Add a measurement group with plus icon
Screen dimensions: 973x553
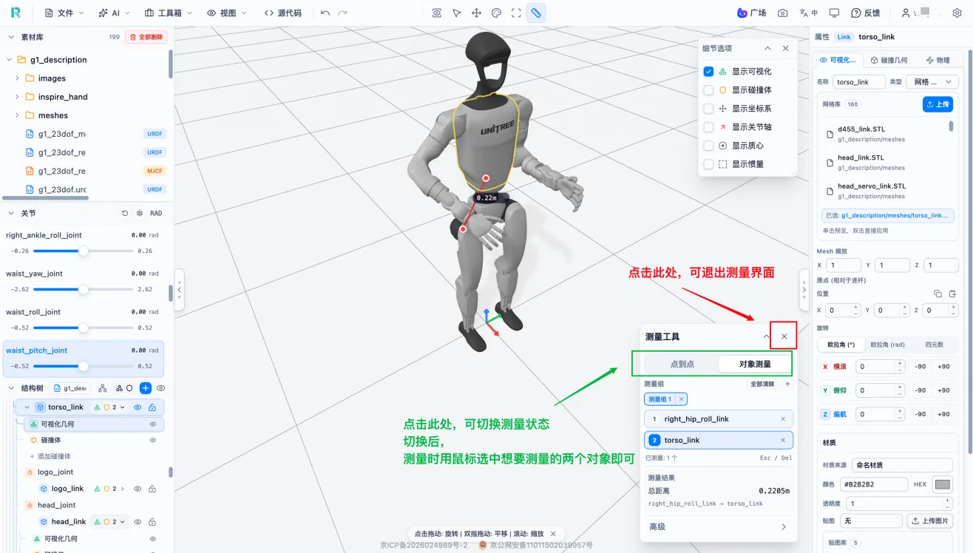click(787, 384)
